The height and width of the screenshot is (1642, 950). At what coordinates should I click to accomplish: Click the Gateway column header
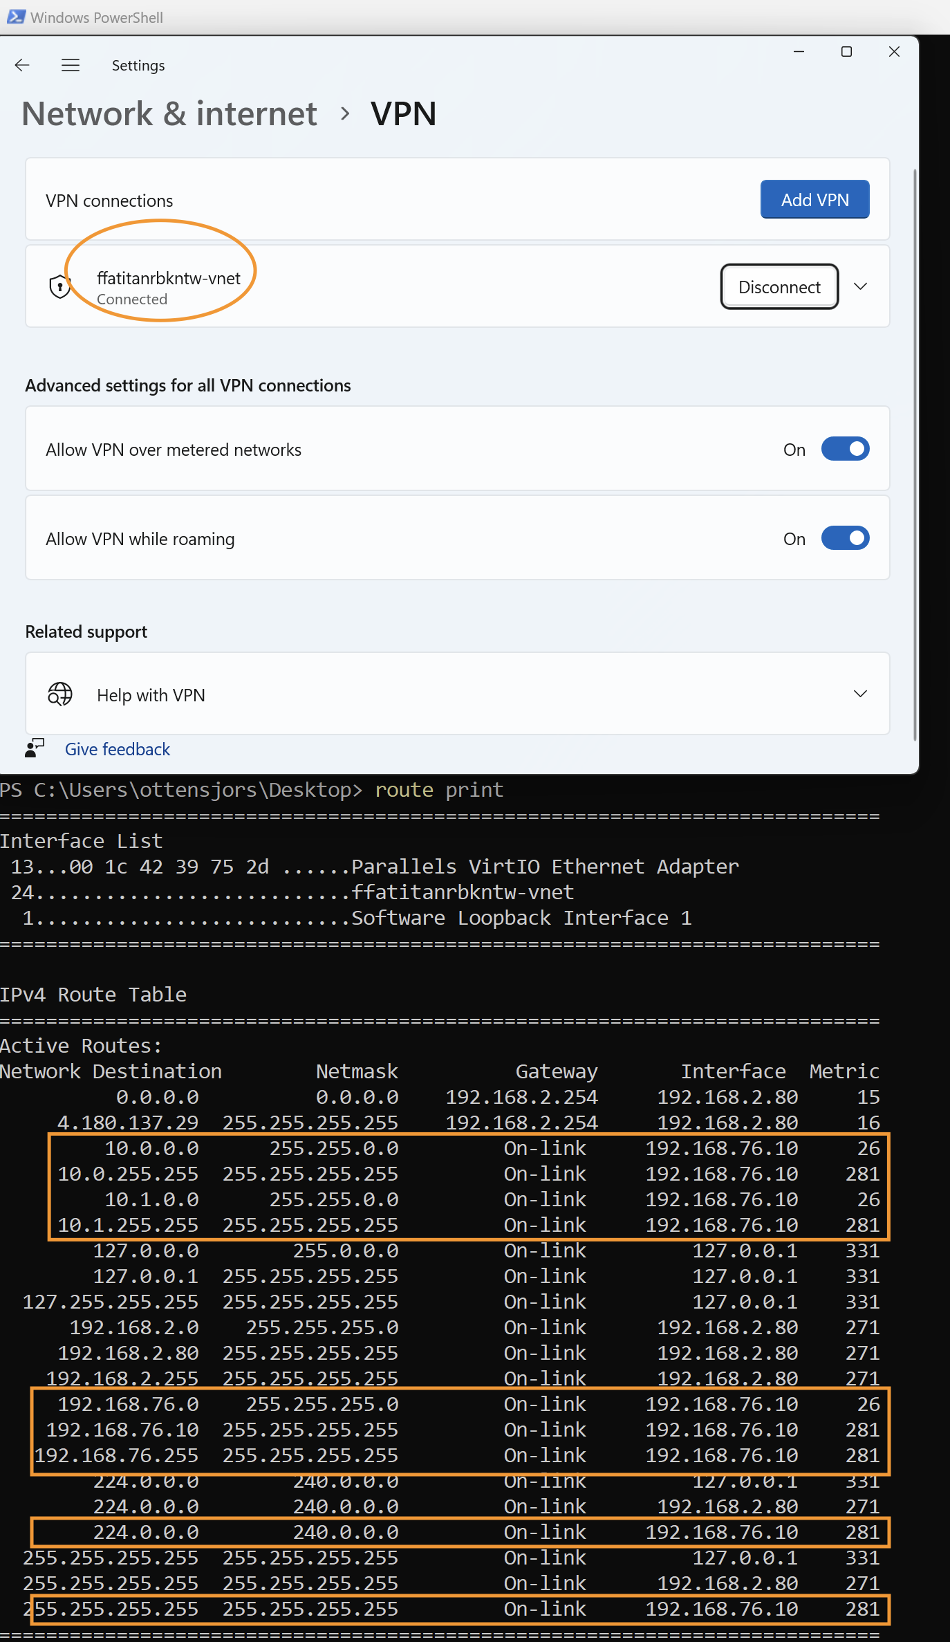557,1071
